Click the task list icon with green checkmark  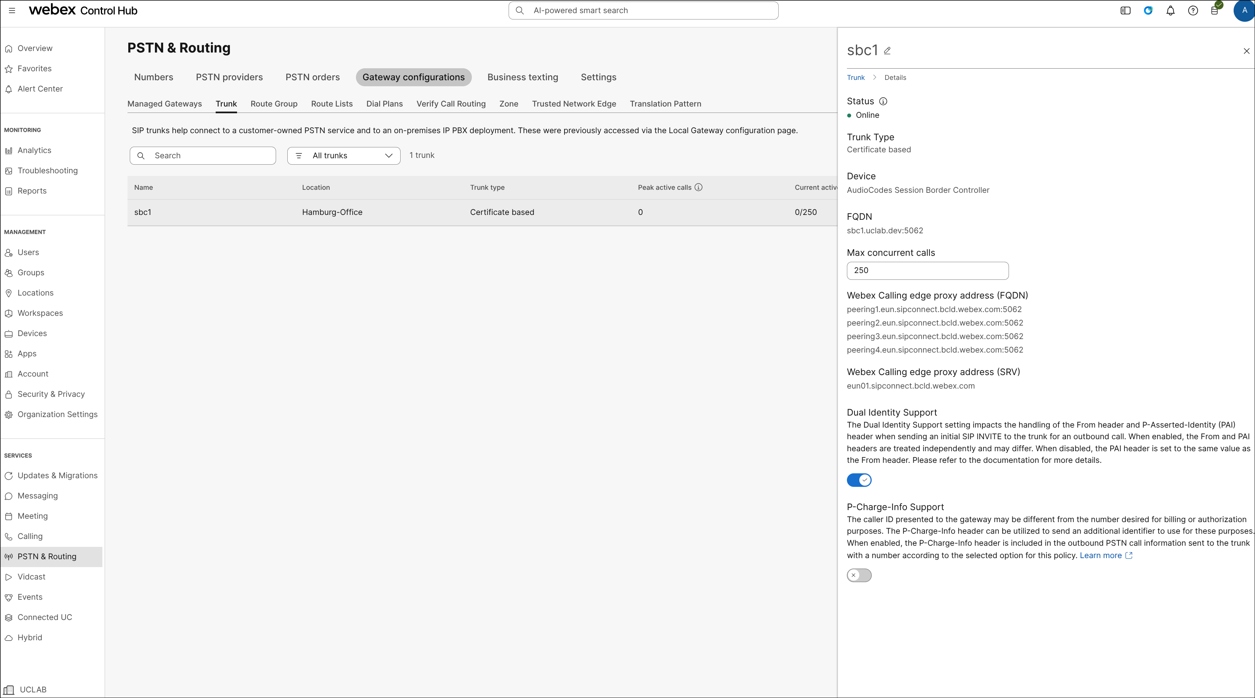pos(1214,10)
